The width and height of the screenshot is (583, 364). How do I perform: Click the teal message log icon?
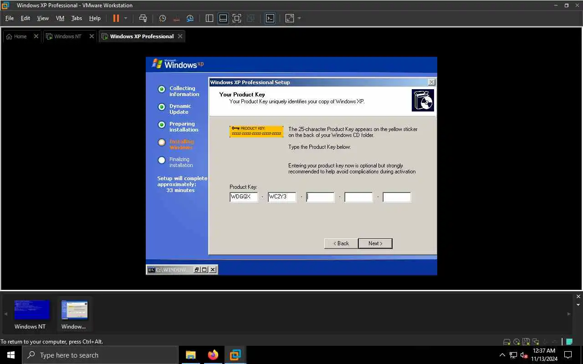(569, 342)
